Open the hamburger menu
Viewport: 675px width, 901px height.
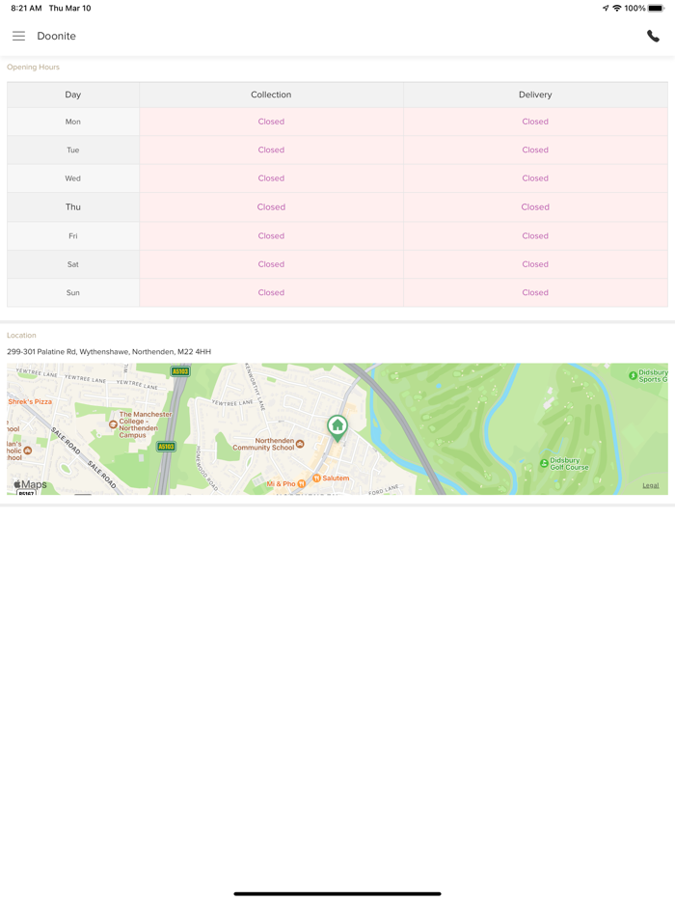[x=19, y=36]
